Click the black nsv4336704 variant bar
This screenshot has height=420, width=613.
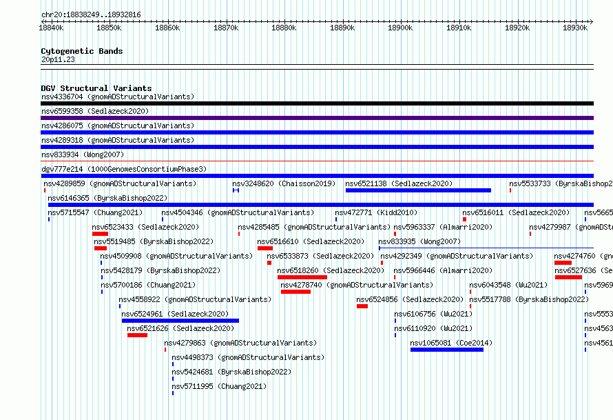317,103
